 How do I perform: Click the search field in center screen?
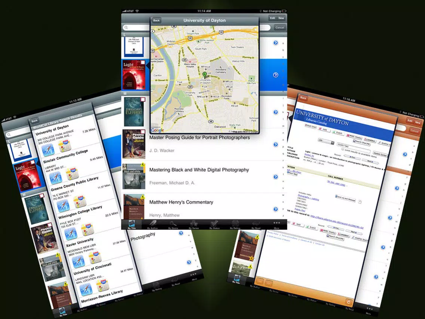point(197,27)
